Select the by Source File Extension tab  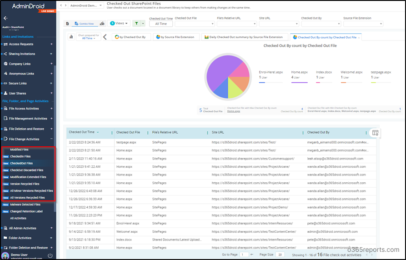pos(175,37)
